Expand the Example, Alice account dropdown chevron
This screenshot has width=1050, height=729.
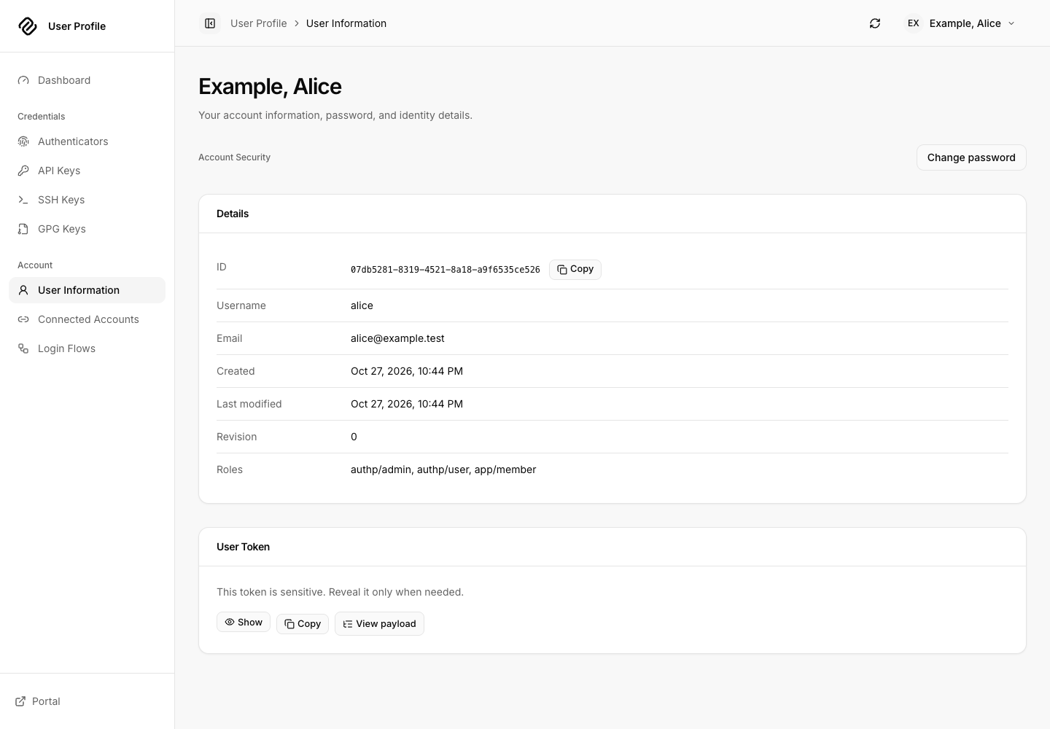coord(1011,23)
